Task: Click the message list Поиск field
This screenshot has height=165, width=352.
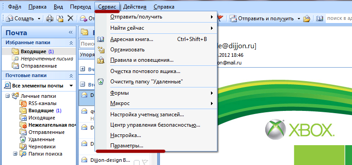Action: [x=88, y=44]
